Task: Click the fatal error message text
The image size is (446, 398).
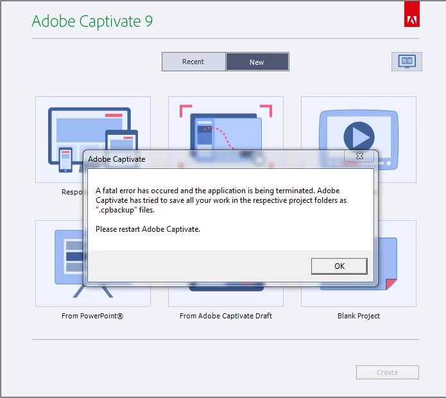Action: pyautogui.click(x=221, y=200)
